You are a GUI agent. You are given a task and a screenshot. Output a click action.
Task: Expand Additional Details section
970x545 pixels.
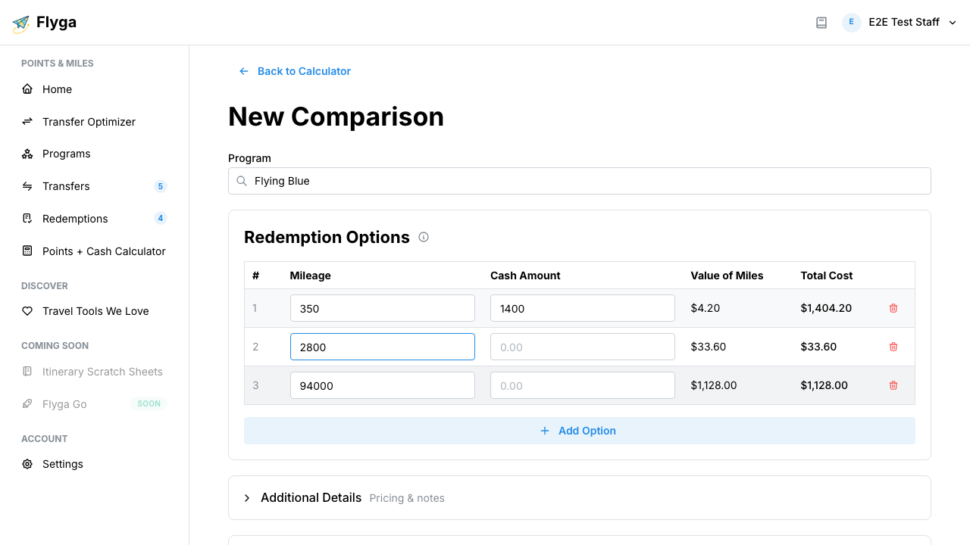580,497
